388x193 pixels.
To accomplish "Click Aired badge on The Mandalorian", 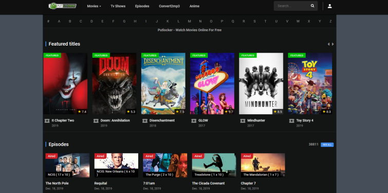I will pos(247,156).
